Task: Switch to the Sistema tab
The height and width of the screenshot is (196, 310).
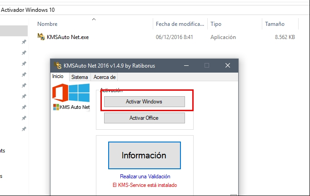Action: (80, 77)
